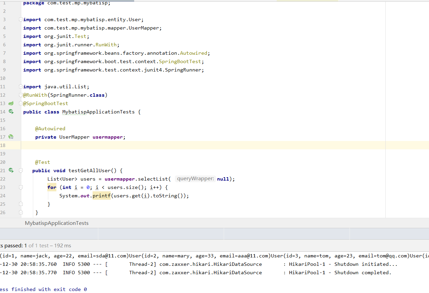Screen dimensions: 429x293
Task: Click the finished with exit code 0 message
Action: tap(44, 289)
